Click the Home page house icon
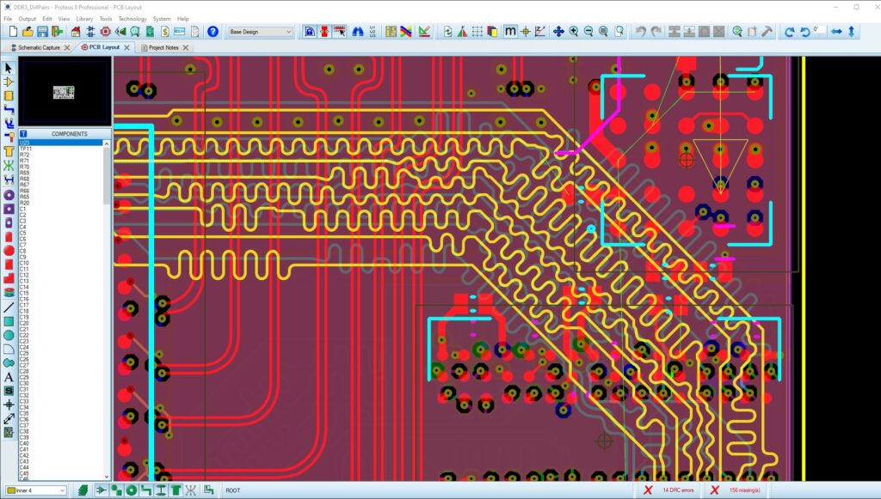This screenshot has width=881, height=499. [x=76, y=32]
